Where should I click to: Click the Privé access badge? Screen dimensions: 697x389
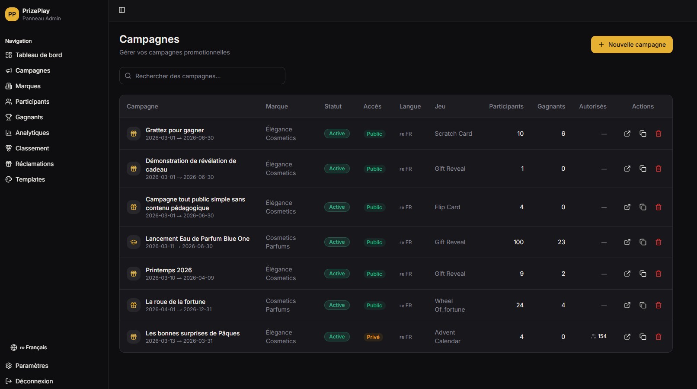[373, 337]
